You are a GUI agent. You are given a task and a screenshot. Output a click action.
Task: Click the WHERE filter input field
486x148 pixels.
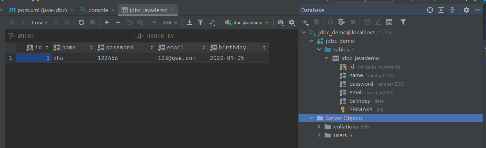tap(70, 36)
